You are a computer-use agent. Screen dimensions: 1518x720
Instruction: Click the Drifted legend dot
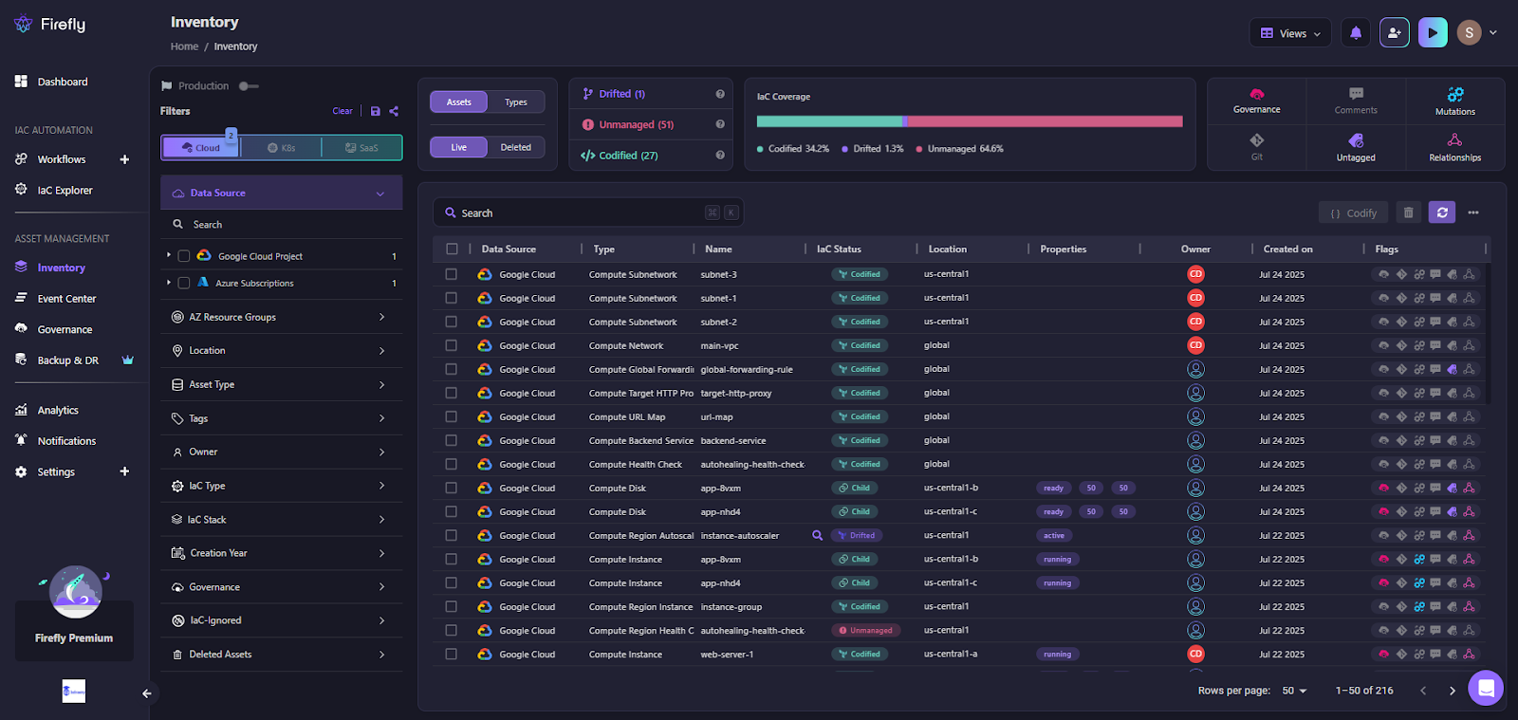[844, 149]
